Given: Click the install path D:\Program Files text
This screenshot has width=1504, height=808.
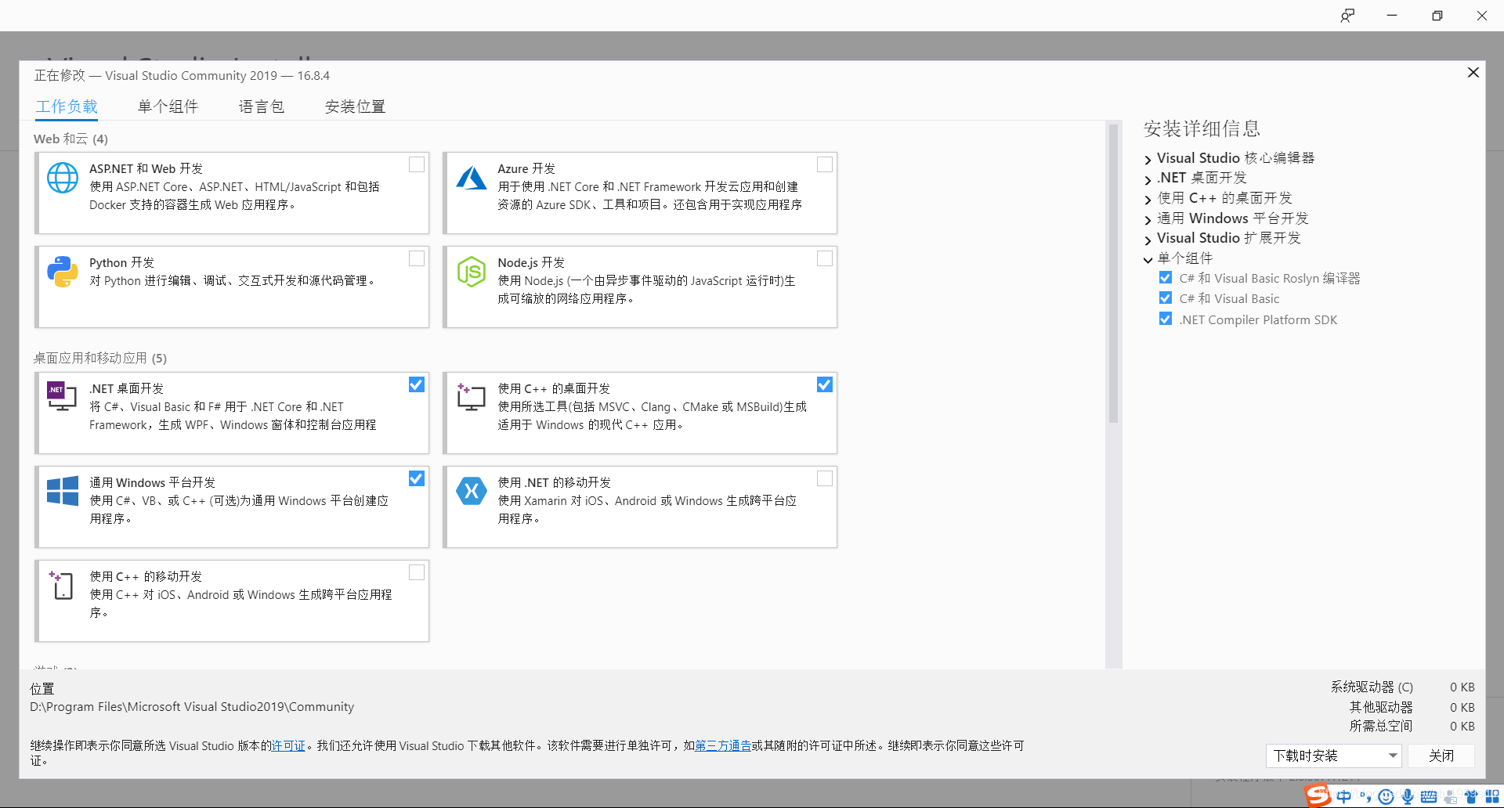Looking at the screenshot, I should point(192,707).
